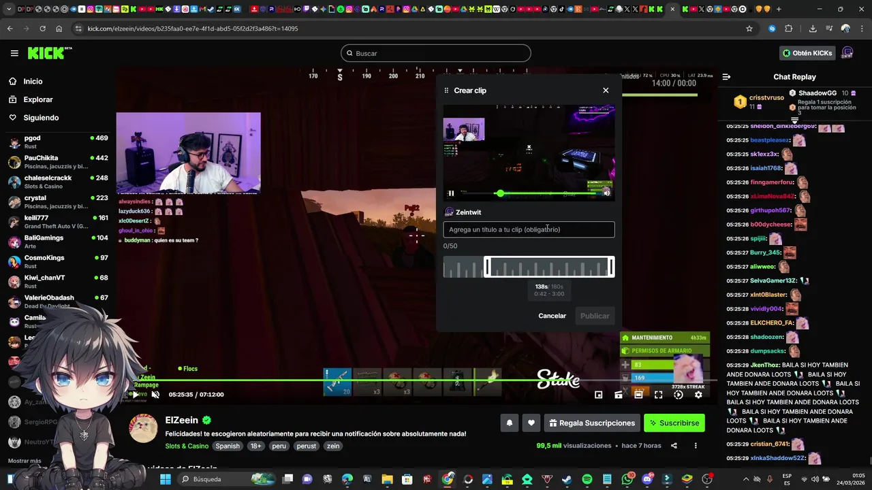
Task: Go to Inicio in the sidebar
Action: coord(33,81)
